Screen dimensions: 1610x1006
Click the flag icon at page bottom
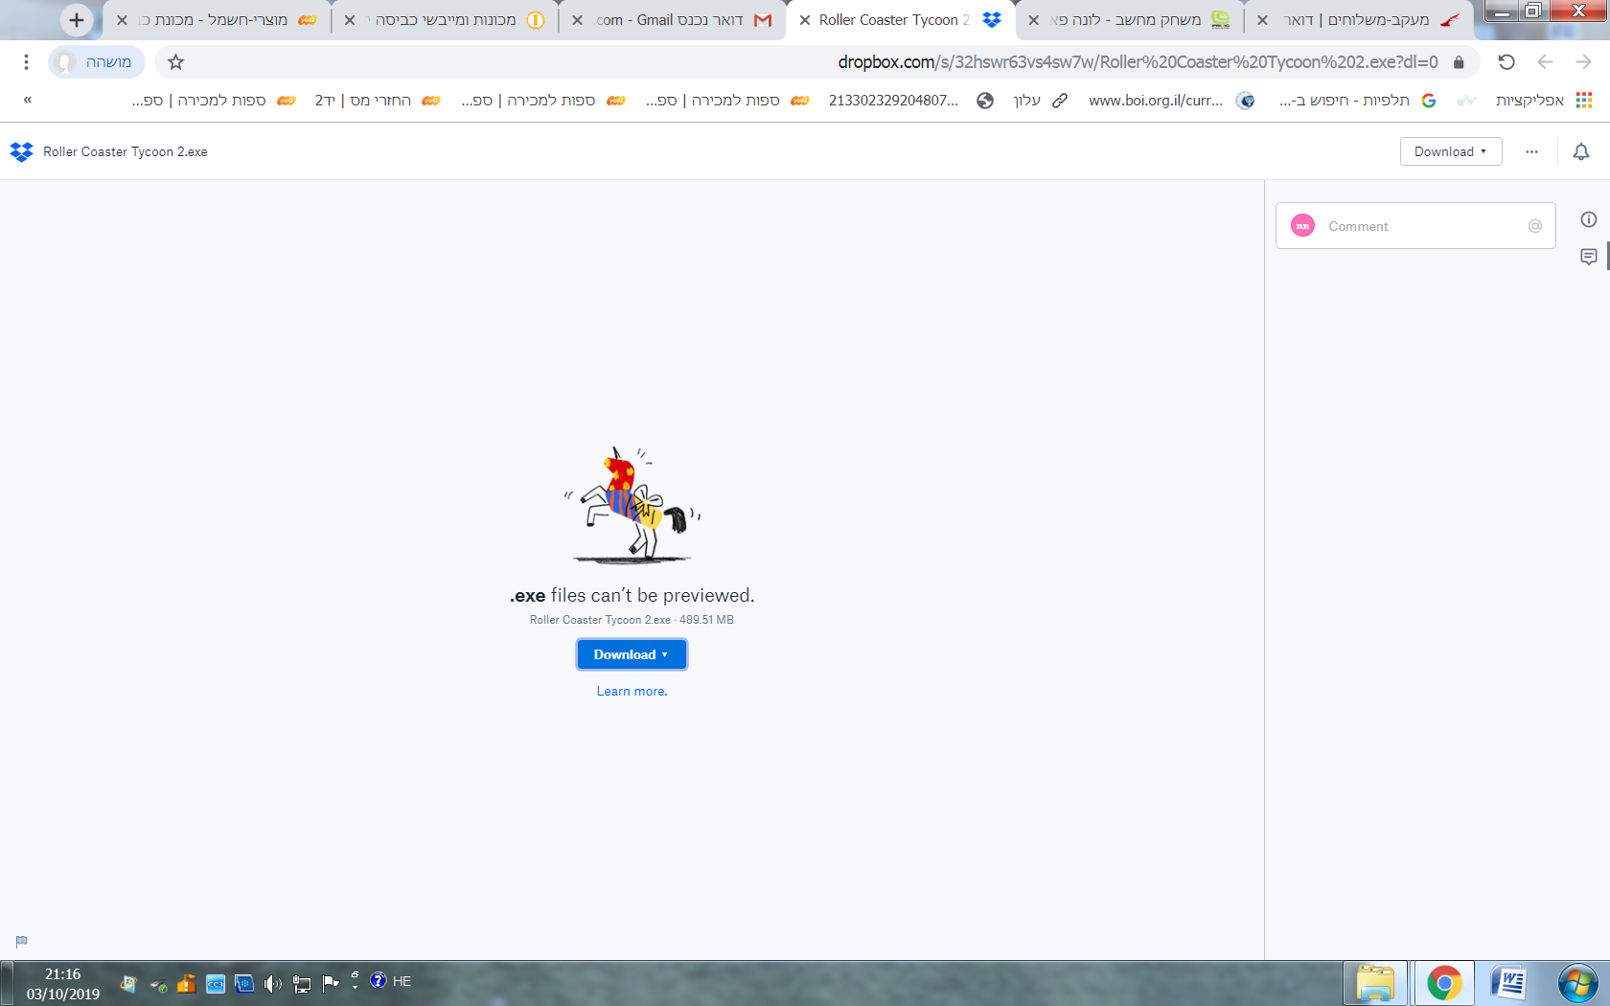(x=21, y=942)
